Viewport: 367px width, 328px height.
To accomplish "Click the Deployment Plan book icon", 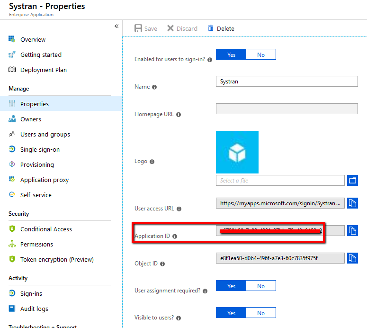I will 12,69.
